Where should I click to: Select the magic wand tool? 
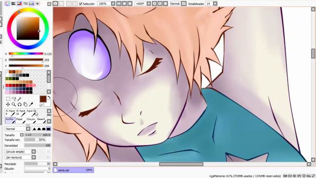click(19, 99)
